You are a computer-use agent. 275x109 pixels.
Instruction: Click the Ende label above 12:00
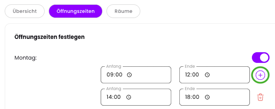190,66
